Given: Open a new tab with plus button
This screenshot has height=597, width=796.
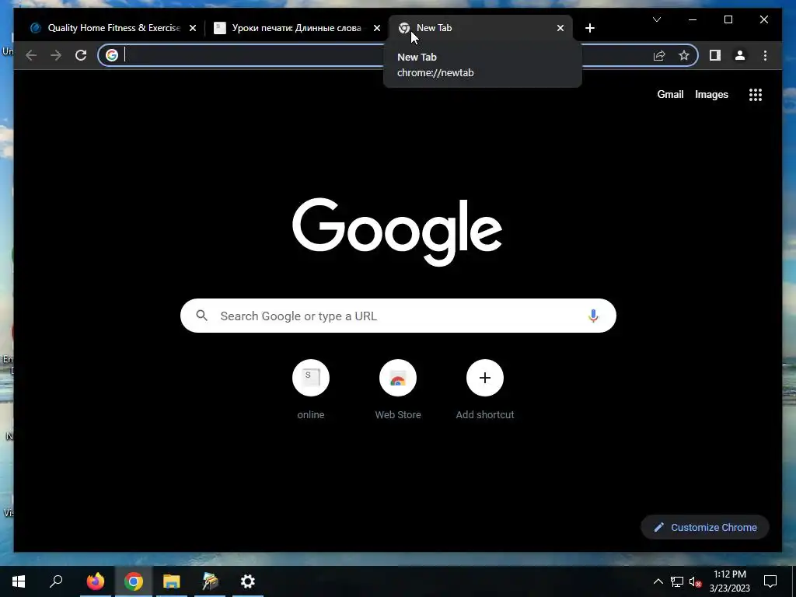Looking at the screenshot, I should [589, 28].
